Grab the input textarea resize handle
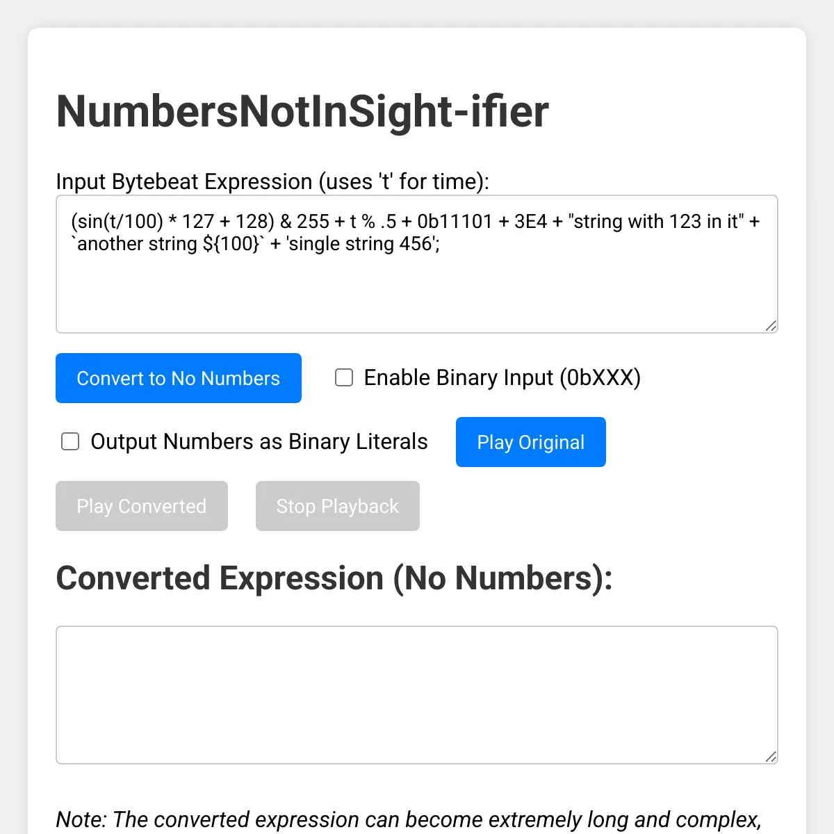Viewport: 834px width, 834px height. [x=771, y=326]
